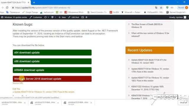Click the Show all downloads button
Viewport: 189px width, 106px height.
[x=183, y=103]
